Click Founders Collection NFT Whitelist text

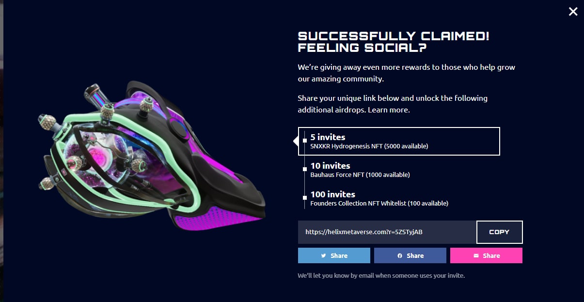tap(379, 203)
